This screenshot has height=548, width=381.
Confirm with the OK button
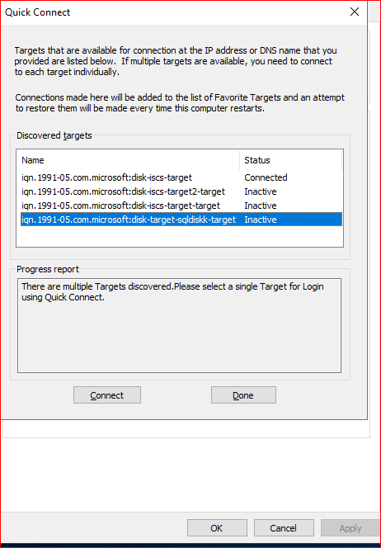point(217,527)
